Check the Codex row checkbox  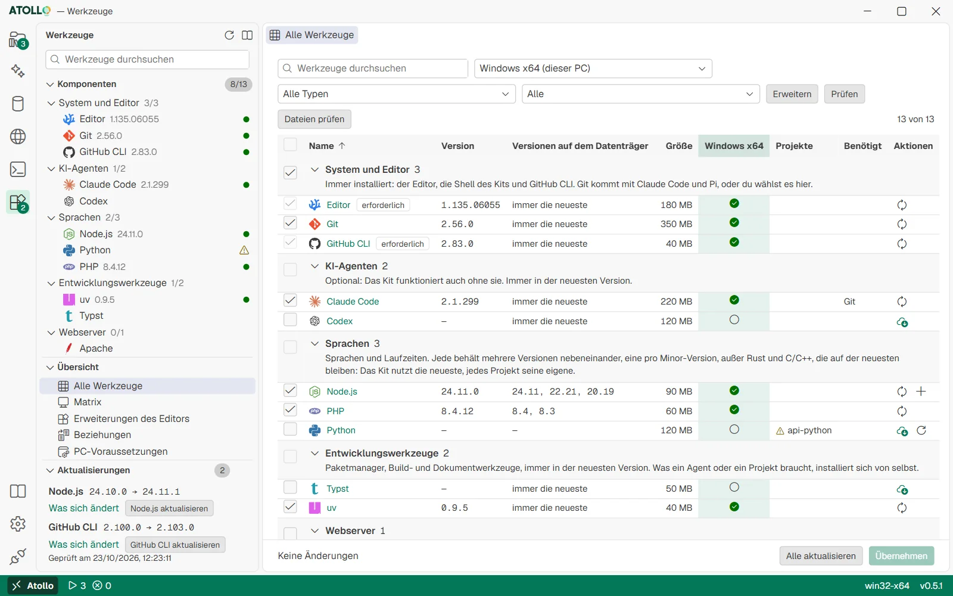tap(290, 320)
